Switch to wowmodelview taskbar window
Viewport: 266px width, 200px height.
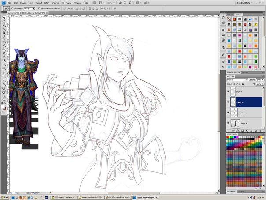coord(92,198)
